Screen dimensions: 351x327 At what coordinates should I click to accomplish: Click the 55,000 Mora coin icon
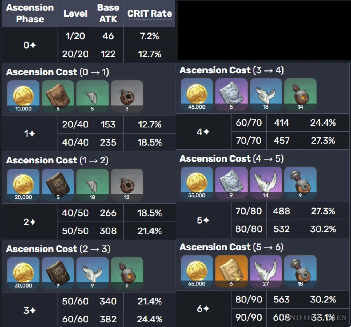197,183
